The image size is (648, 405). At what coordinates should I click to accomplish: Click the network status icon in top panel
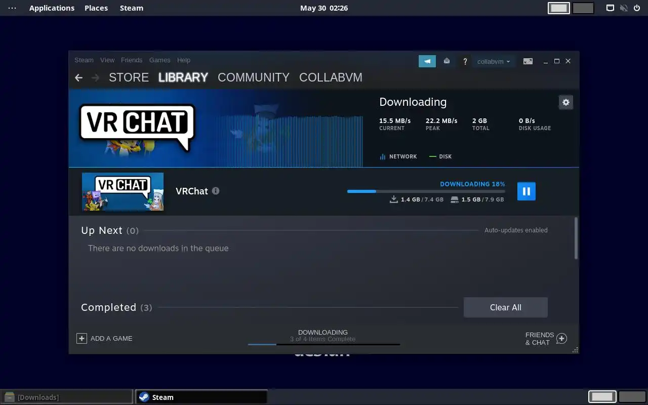(611, 8)
